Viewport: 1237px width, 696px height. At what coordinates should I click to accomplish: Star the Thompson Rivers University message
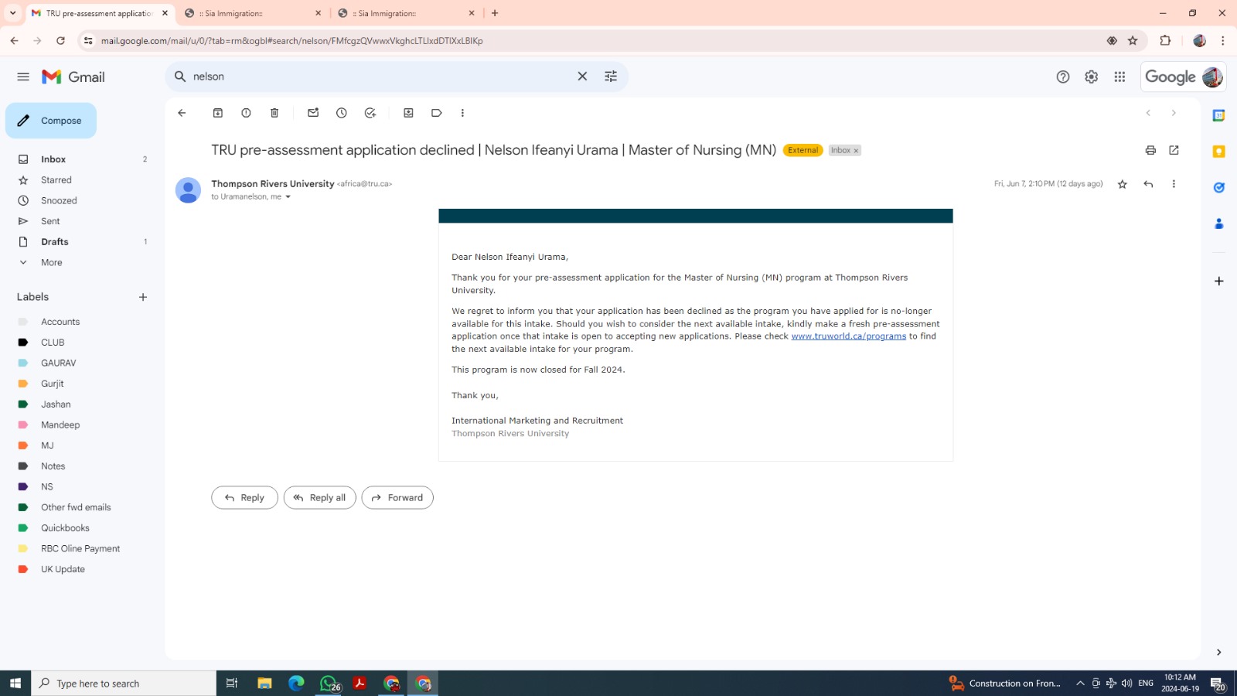click(1123, 184)
